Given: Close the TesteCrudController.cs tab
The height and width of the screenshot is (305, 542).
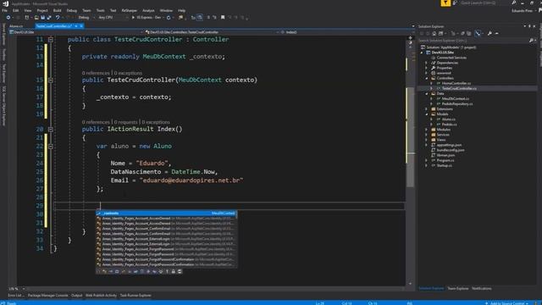Looking at the screenshot, I should coord(81,26).
